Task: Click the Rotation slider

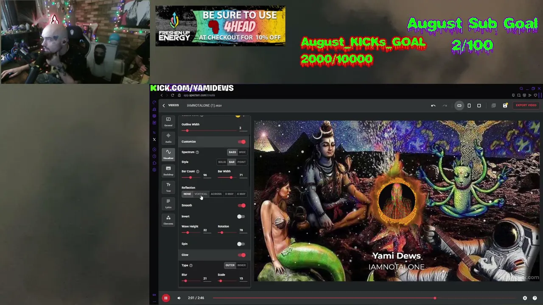Action: (227, 233)
